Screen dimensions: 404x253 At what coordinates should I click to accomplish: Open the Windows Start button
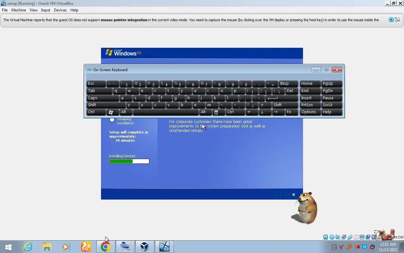click(9, 247)
